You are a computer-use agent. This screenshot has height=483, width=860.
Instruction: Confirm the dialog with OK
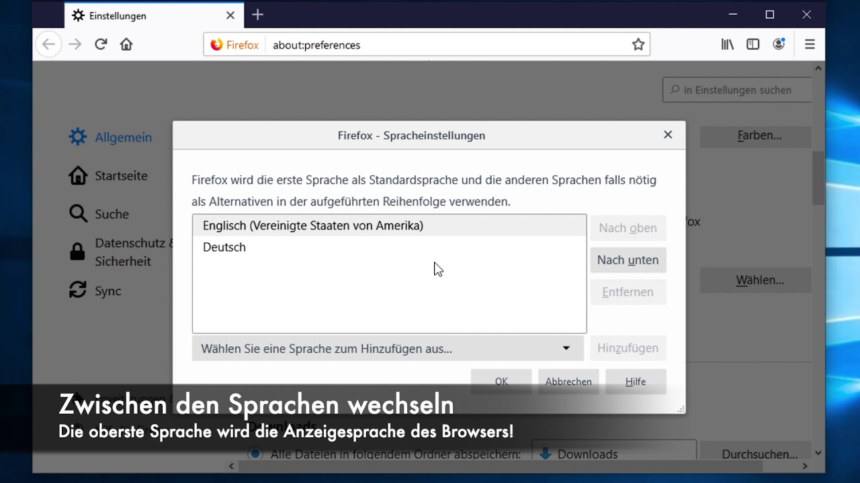(501, 381)
